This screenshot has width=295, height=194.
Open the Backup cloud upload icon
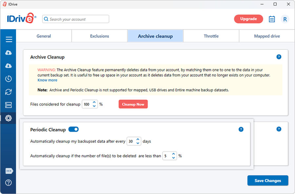pos(9,53)
